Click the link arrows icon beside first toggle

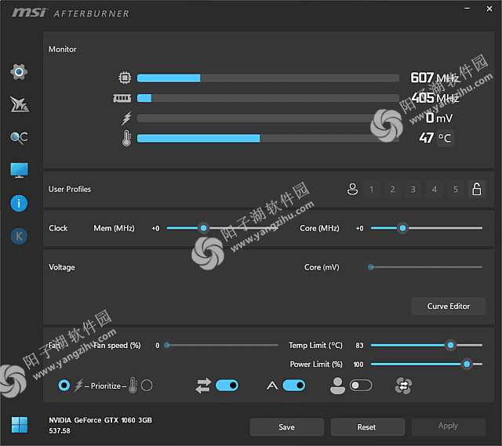203,386
